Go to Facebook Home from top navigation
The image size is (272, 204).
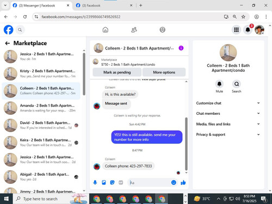106,30
